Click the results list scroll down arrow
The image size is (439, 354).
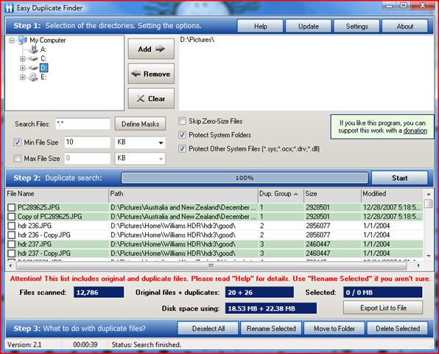(x=429, y=256)
